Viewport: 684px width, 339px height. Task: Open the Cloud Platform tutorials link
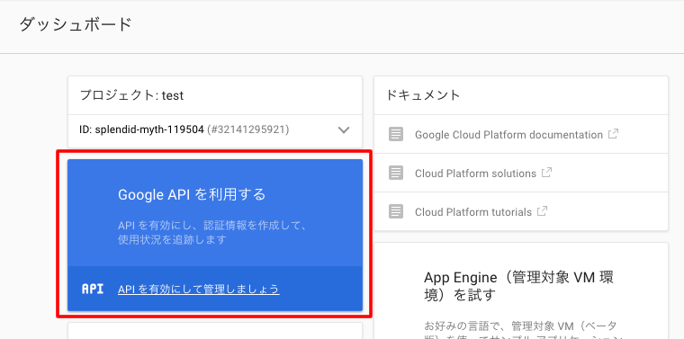tap(473, 212)
